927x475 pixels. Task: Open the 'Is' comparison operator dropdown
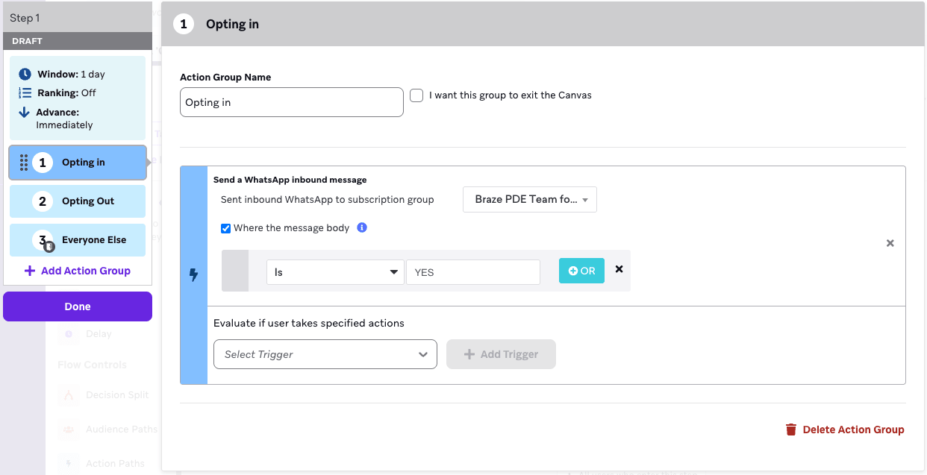point(335,272)
